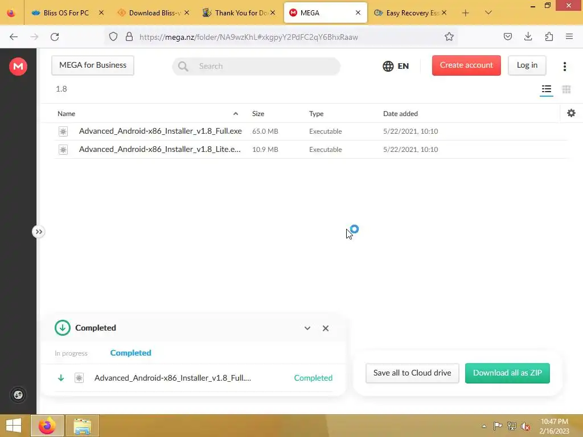Viewport: 583px width, 437px height.
Task: Sort files by Name column
Action: coord(66,114)
